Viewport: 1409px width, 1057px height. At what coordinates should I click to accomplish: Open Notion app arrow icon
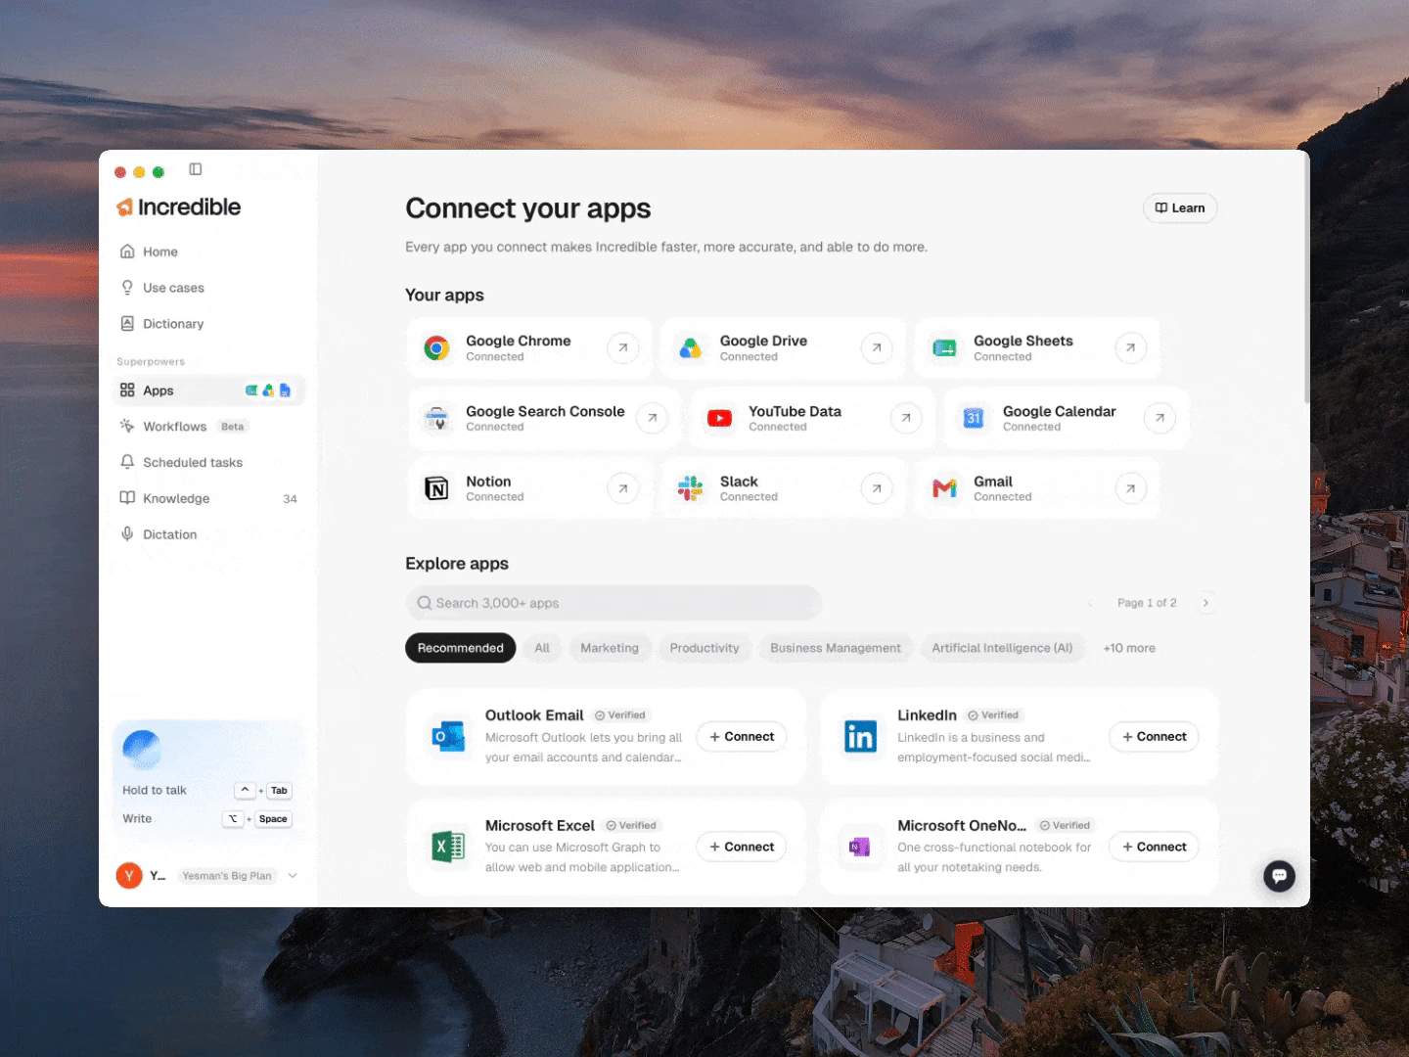623,488
